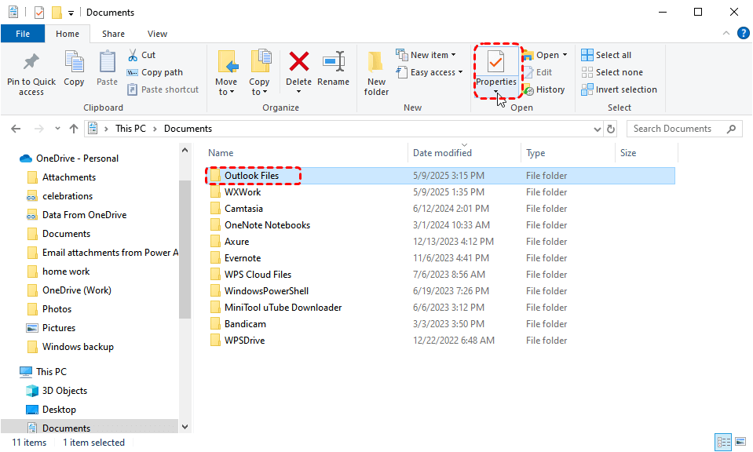Refresh the Documents folder view
The width and height of the screenshot is (753, 452).
coord(611,129)
